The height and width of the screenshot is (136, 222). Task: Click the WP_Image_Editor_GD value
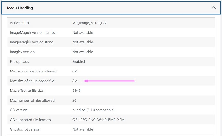(89, 23)
